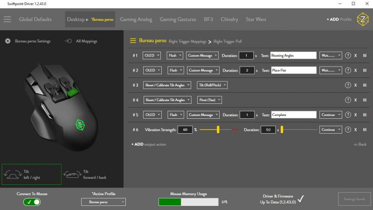This screenshot has height=210, width=373.
Task: Delete action #6 with its X
Action: (x=355, y=130)
